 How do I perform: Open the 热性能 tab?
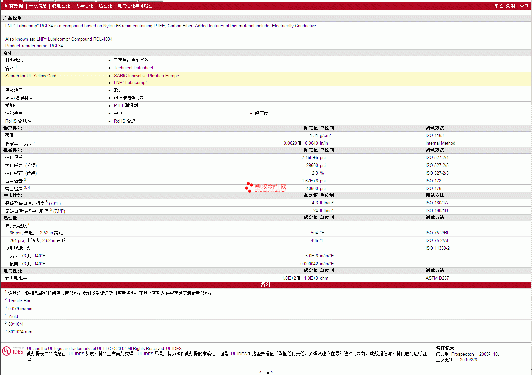point(105,6)
